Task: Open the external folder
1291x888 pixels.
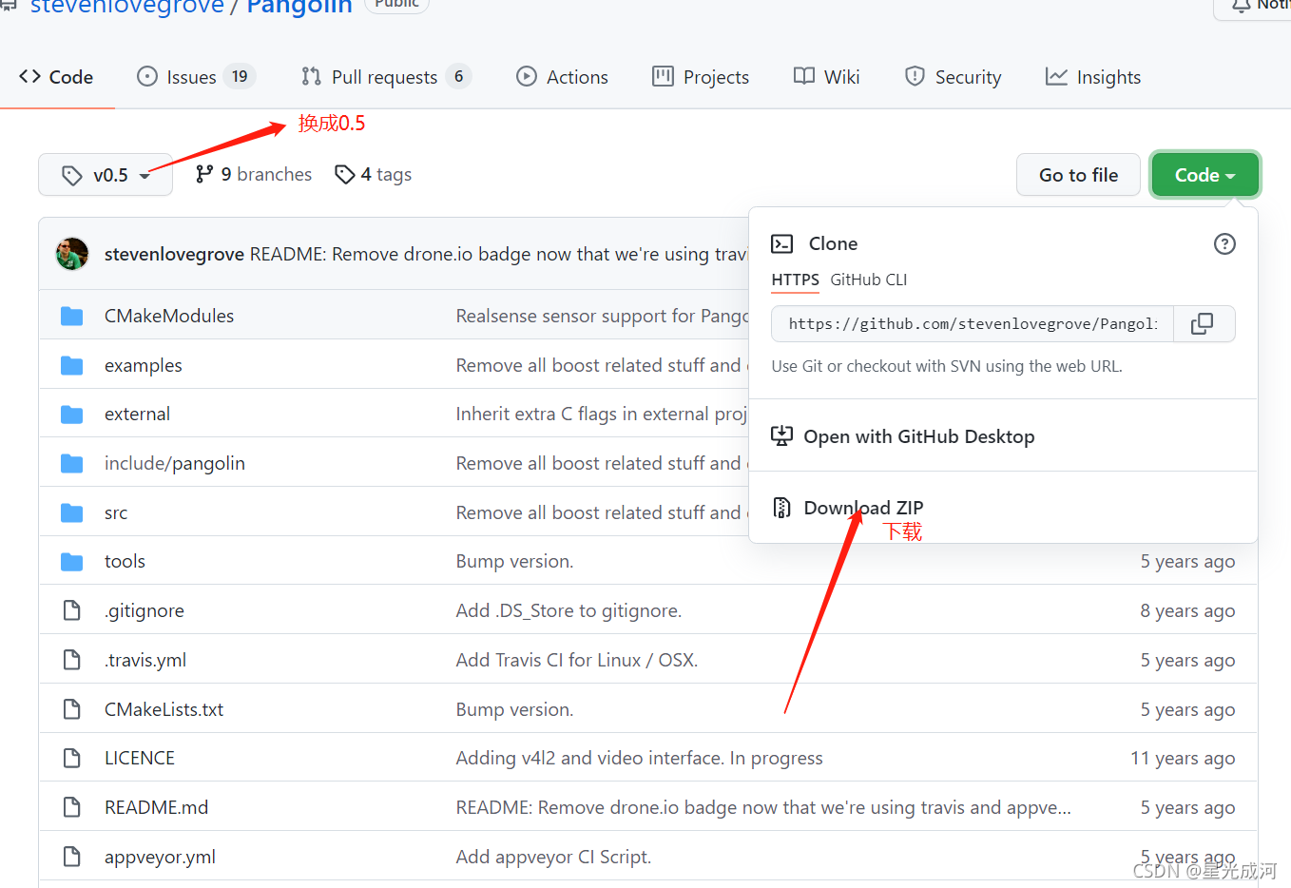Action: tap(138, 415)
